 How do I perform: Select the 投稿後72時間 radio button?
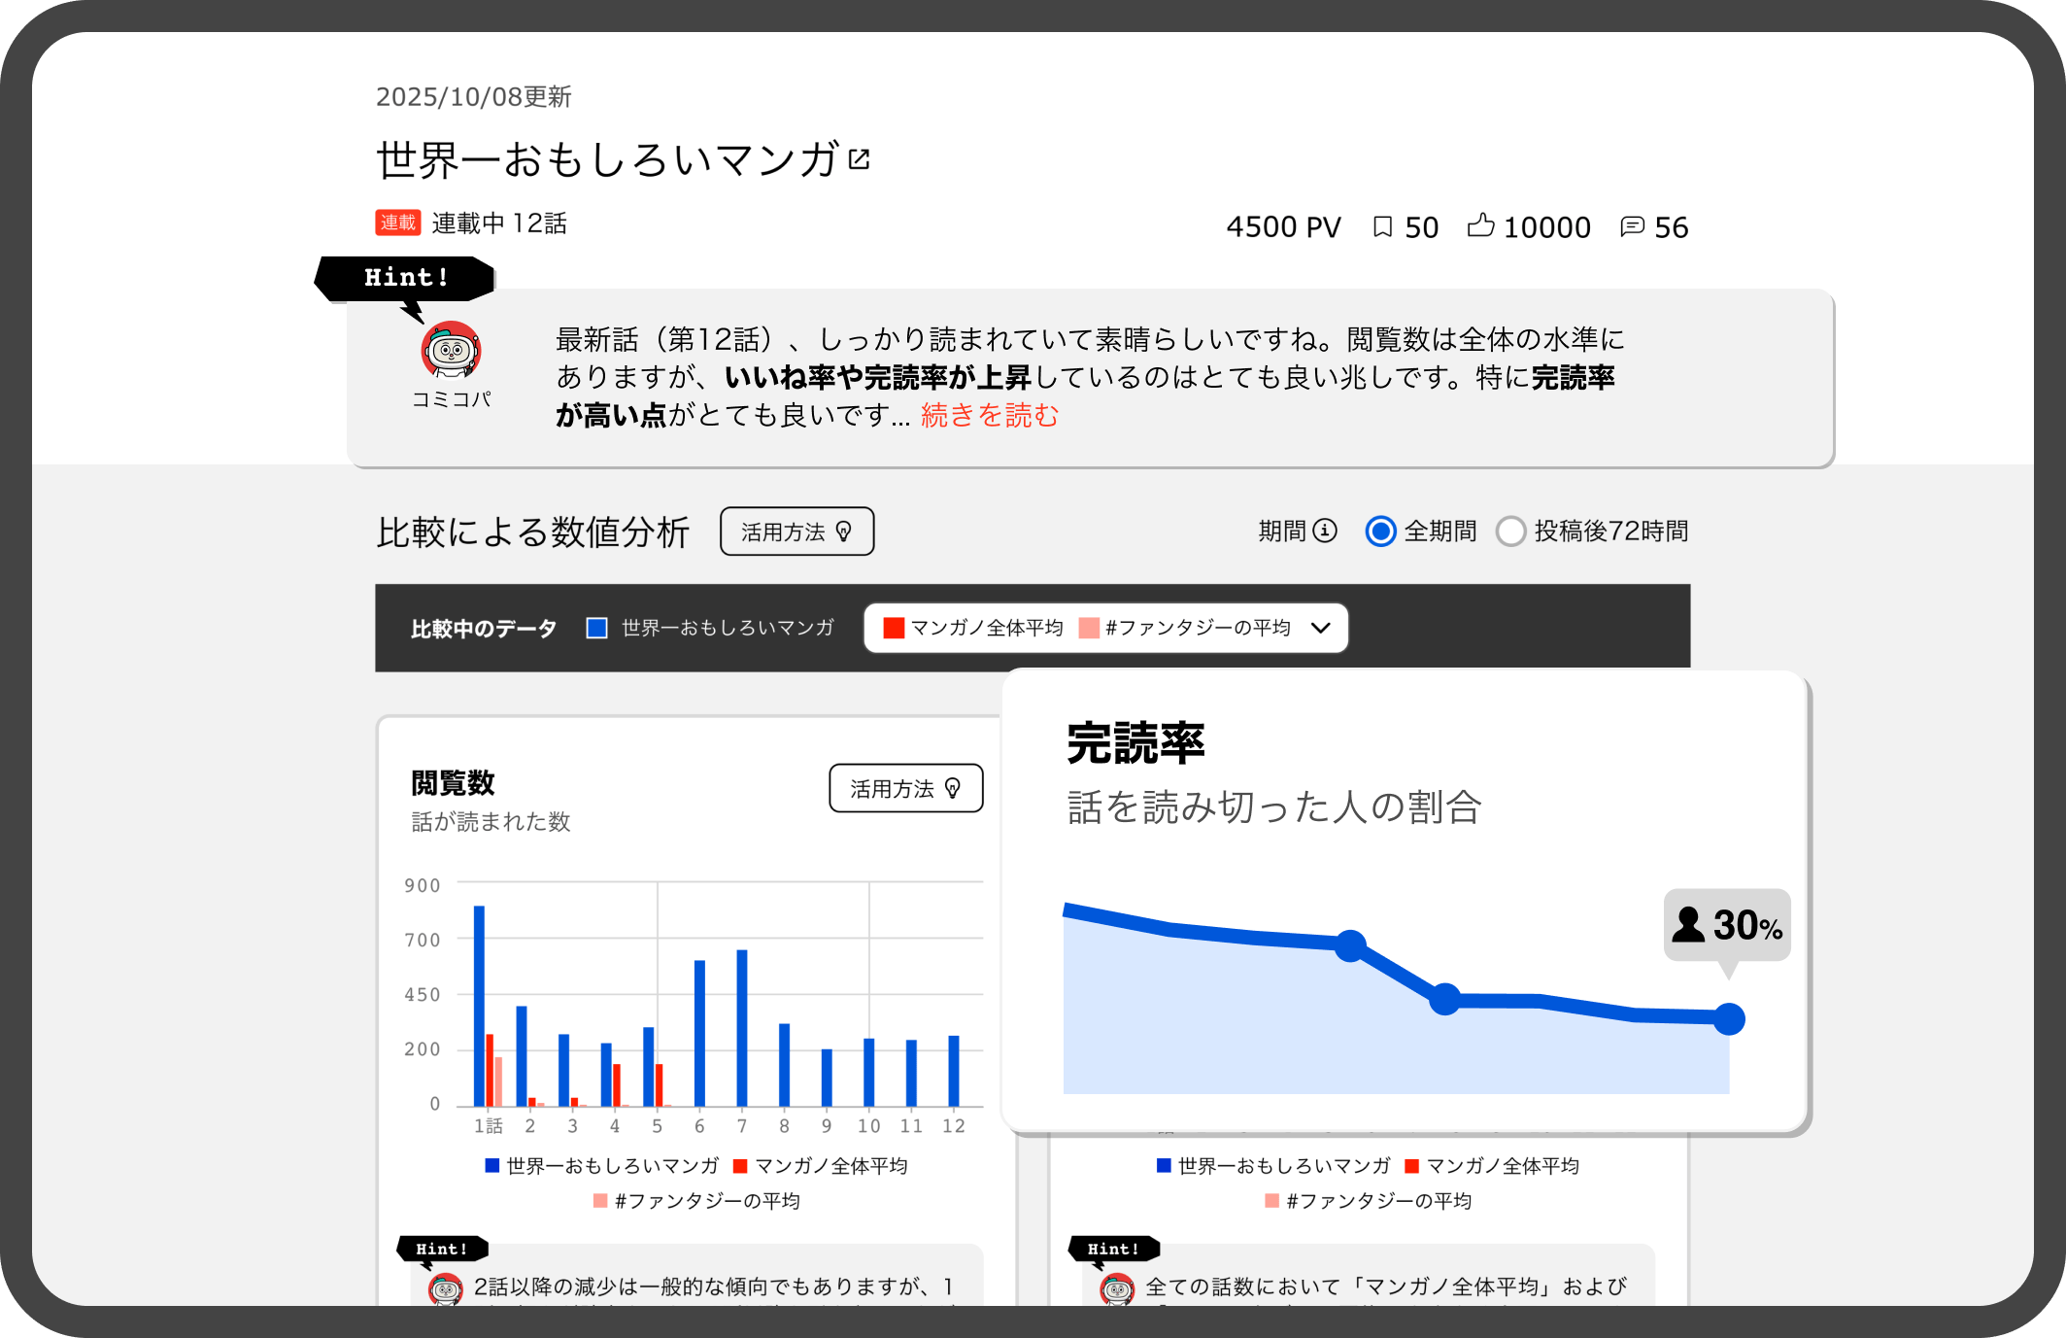coord(1510,532)
